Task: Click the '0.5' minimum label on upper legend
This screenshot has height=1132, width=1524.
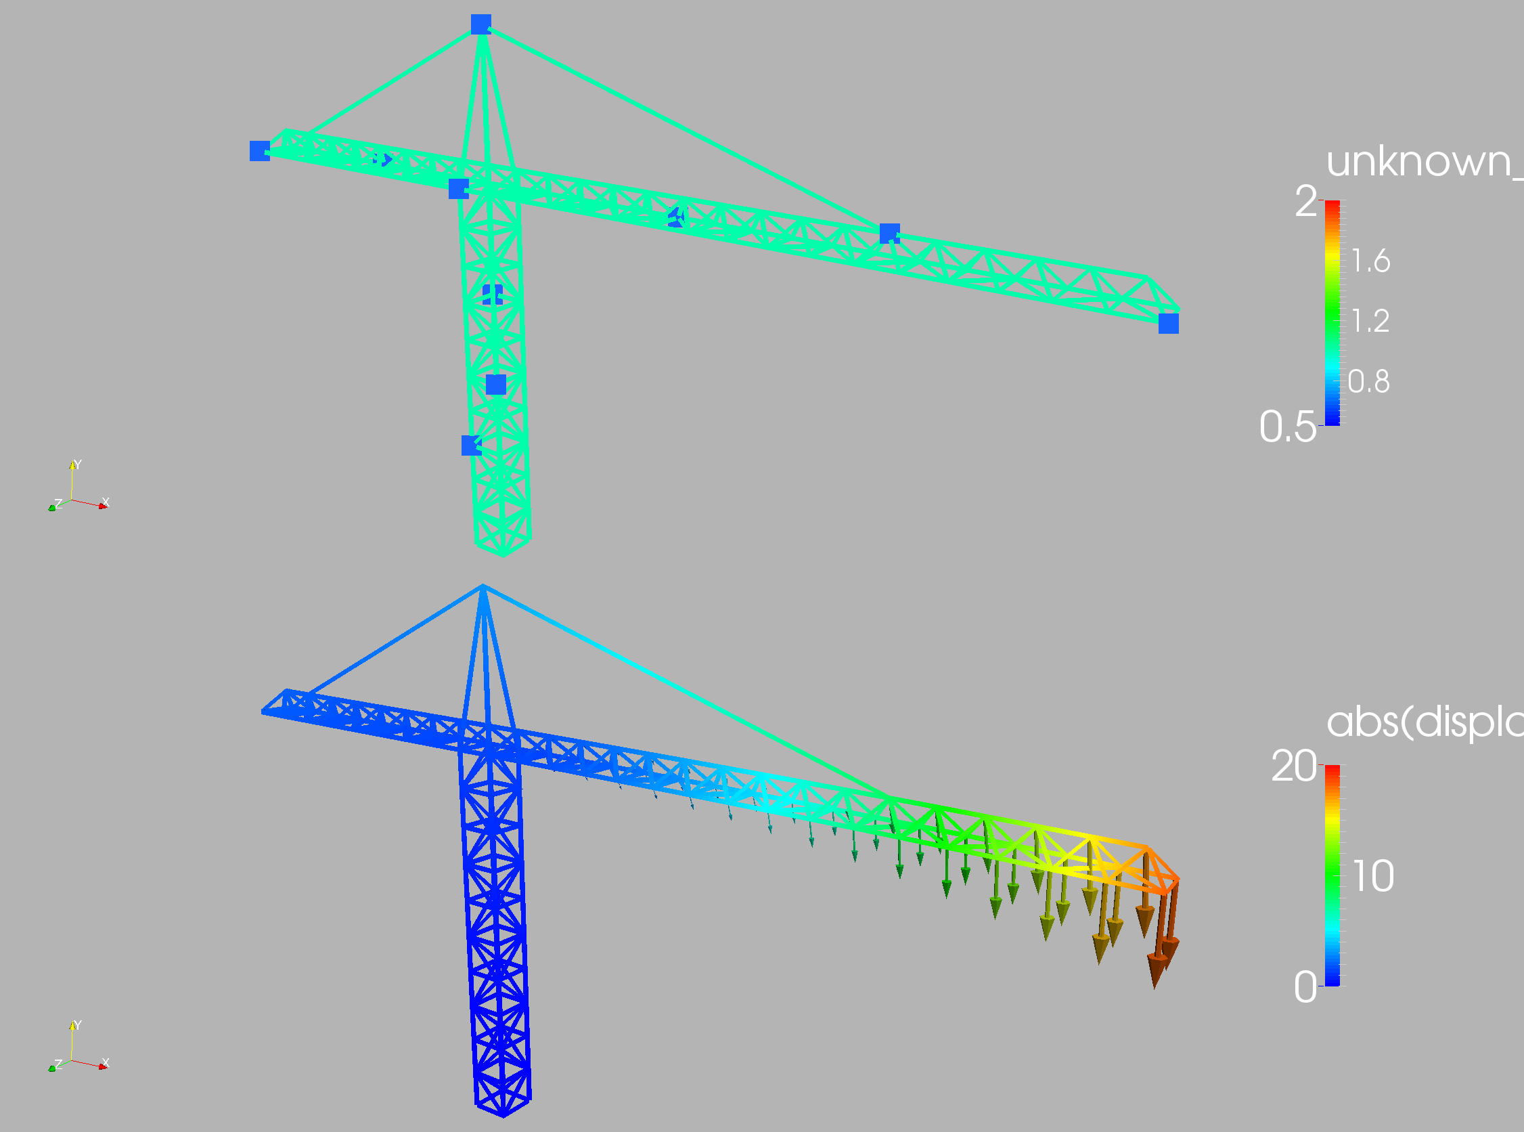Action: click(1287, 427)
